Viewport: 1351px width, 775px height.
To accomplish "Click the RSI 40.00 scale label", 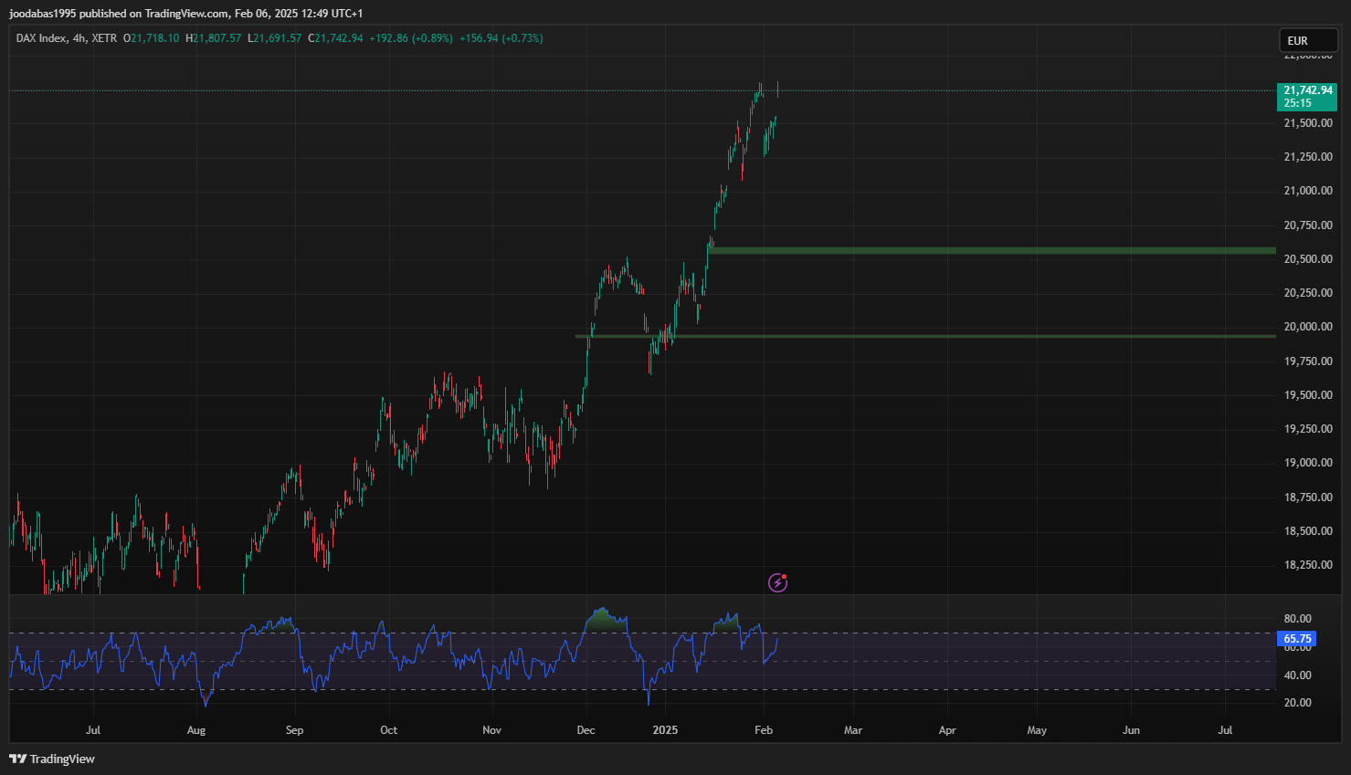I will click(1297, 676).
